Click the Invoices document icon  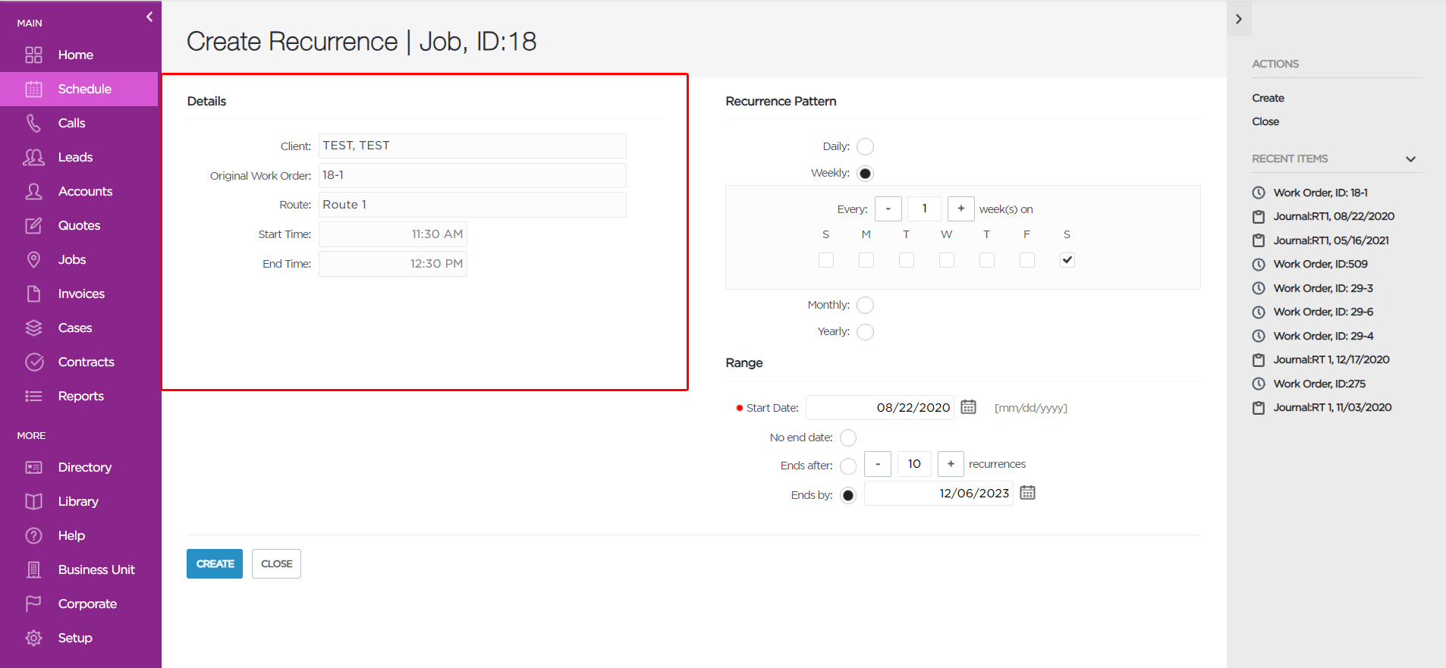33,293
